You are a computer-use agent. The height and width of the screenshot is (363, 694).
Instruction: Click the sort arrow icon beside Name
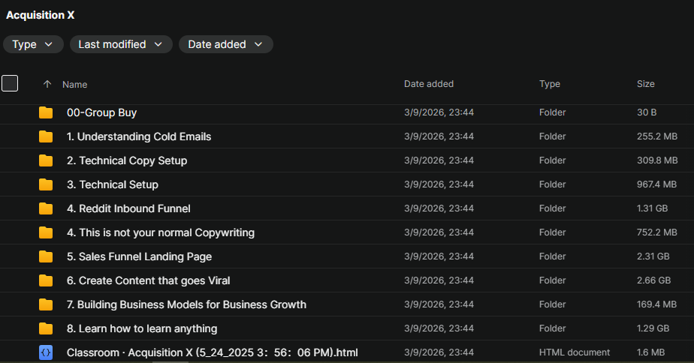coord(47,84)
